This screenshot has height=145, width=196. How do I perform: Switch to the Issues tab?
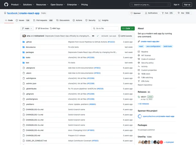click(23, 20)
